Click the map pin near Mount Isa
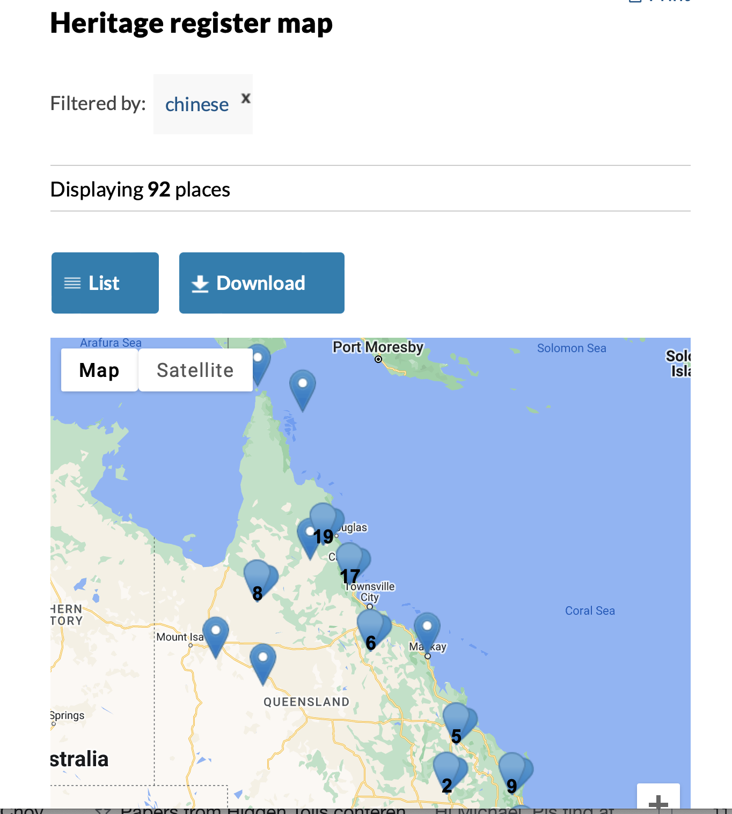 [x=216, y=634]
